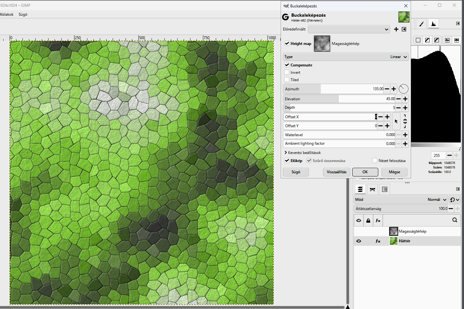Open the layers dock configuration menu arrow
Screen dimensions: 464x309
pyautogui.click(x=458, y=189)
